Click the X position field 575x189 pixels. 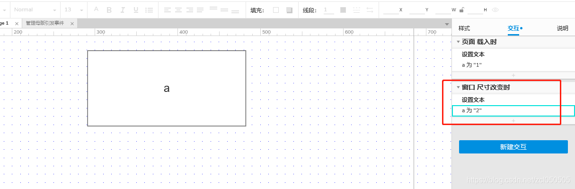391,9
